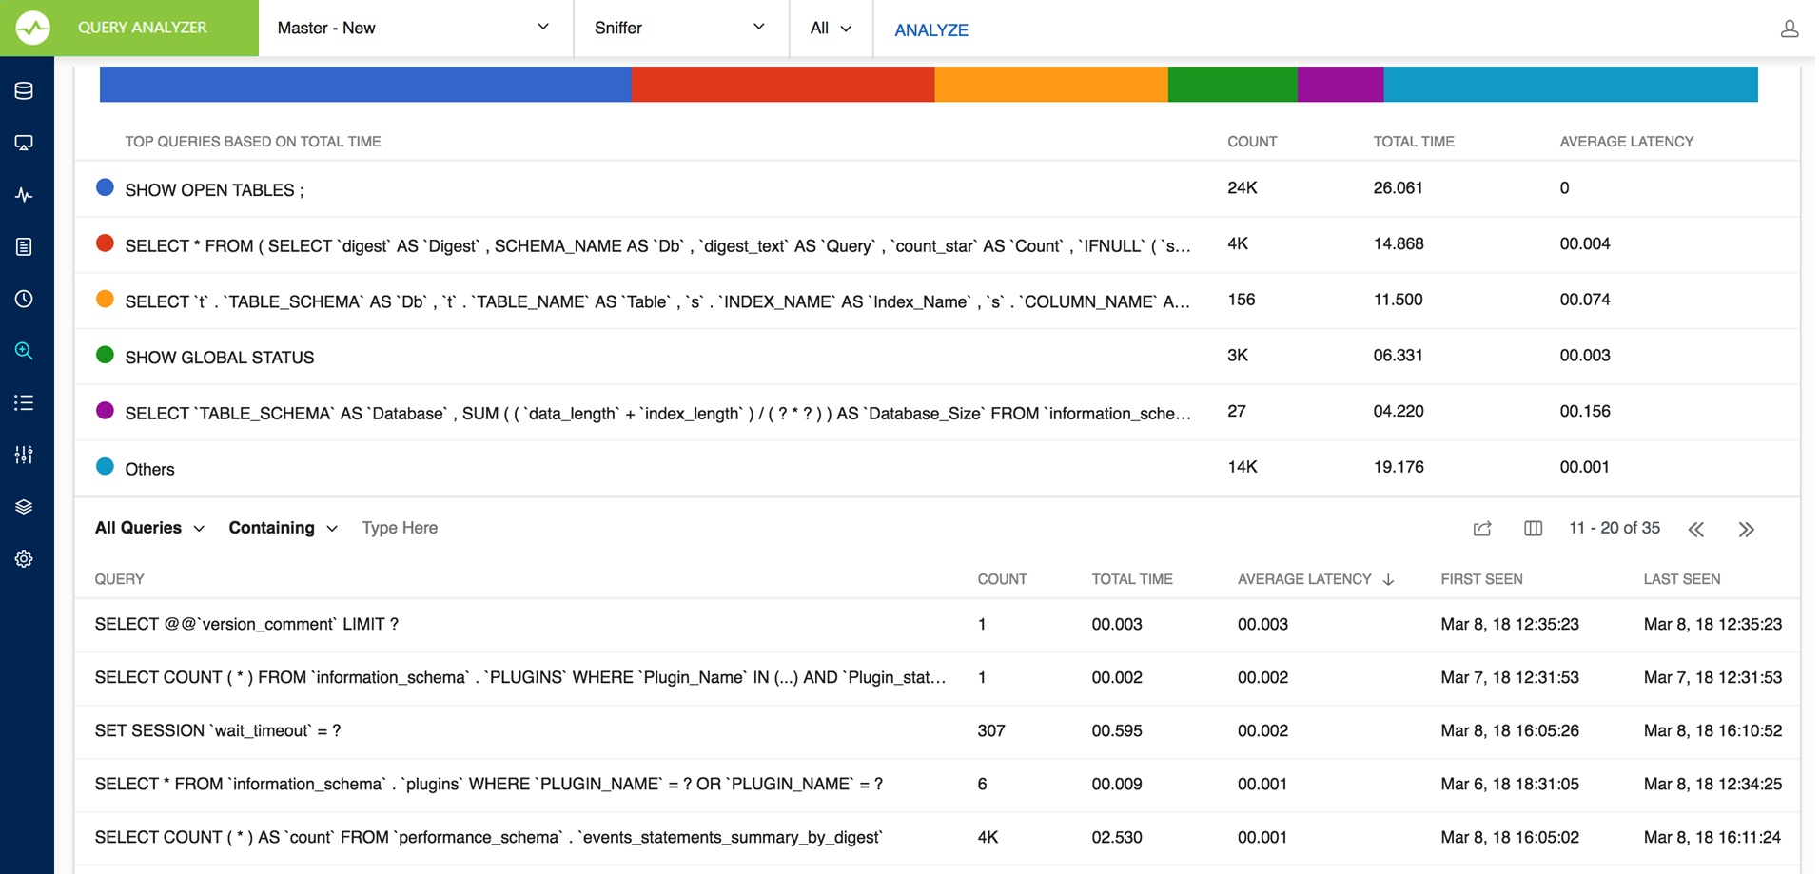This screenshot has height=874, width=1820.
Task: Open the events_statements_summary_by_digest count query
Action: (489, 837)
